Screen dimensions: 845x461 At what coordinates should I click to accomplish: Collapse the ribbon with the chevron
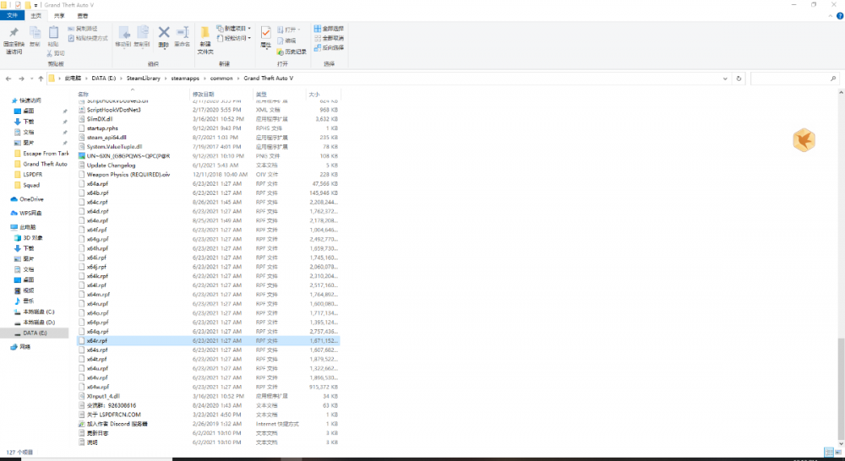point(830,15)
